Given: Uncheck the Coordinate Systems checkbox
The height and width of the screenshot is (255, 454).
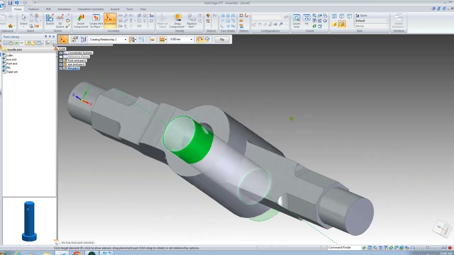Looking at the screenshot, I should coord(61,53).
